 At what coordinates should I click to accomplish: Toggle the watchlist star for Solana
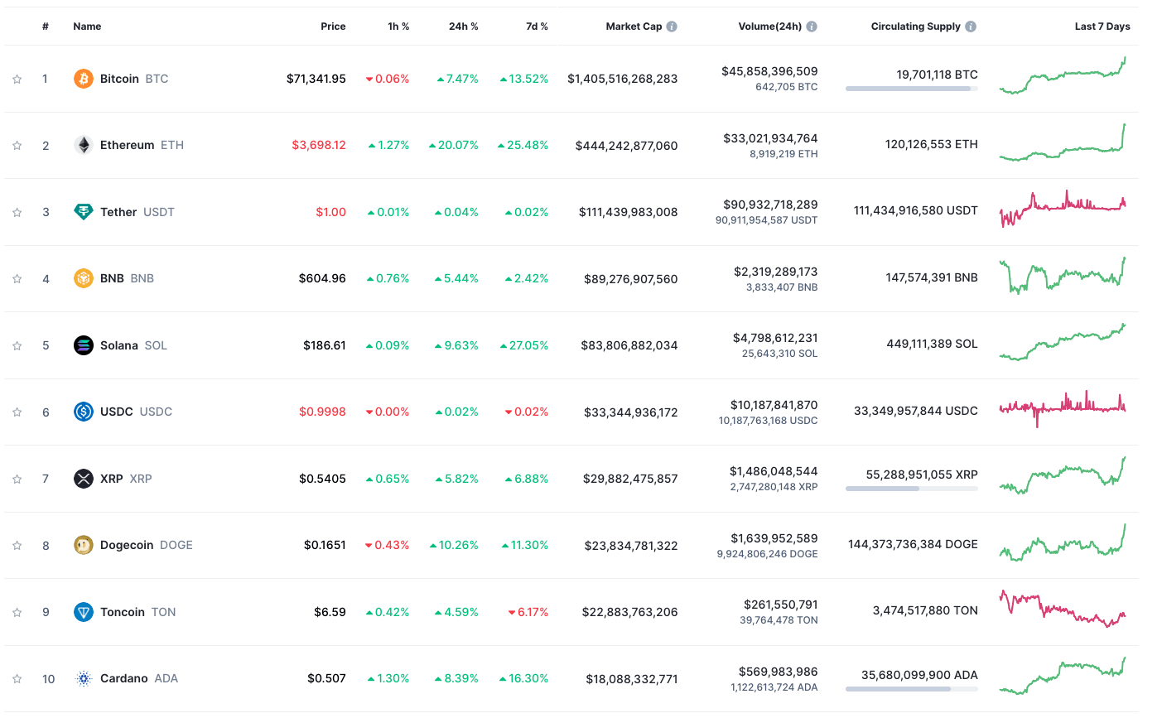tap(17, 346)
